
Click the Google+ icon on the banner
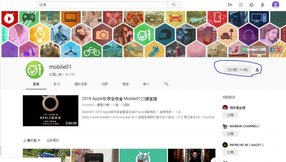(278, 50)
